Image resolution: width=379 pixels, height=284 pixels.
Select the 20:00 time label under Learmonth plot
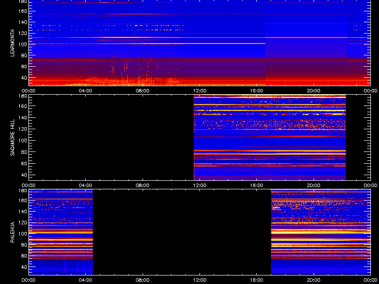click(x=314, y=91)
